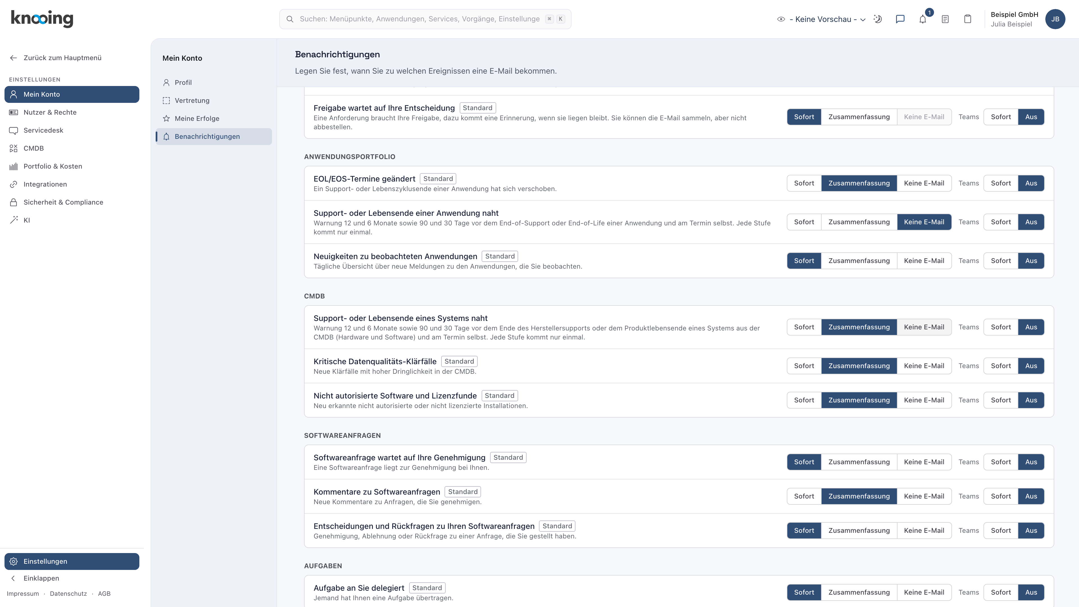Collapse sidebar with Einklappen
Viewport: 1079px width, 607px height.
(41, 578)
